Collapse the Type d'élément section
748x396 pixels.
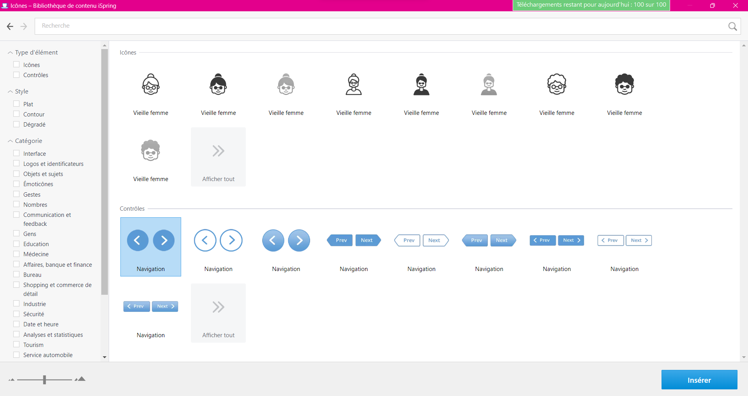[x=11, y=53]
